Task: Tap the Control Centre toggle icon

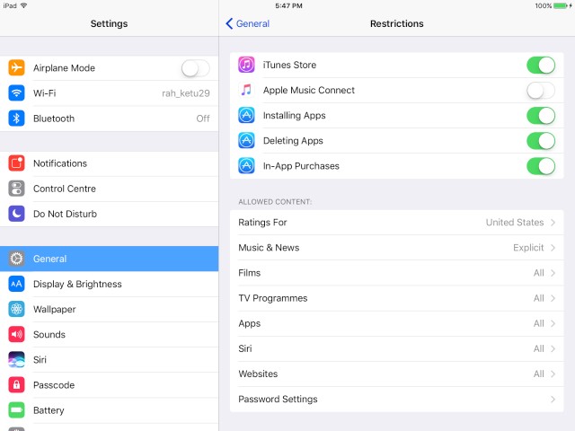Action: click(16, 189)
